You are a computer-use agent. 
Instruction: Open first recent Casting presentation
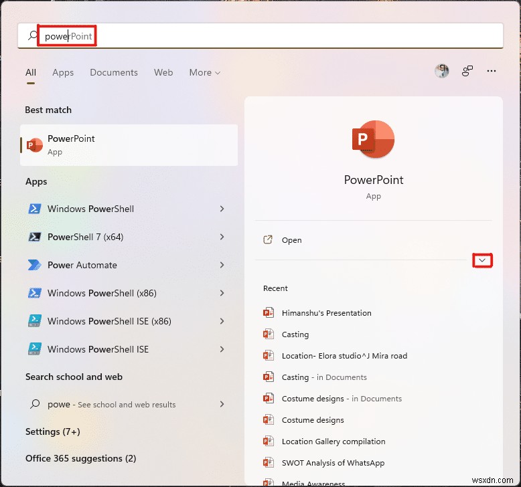click(295, 334)
